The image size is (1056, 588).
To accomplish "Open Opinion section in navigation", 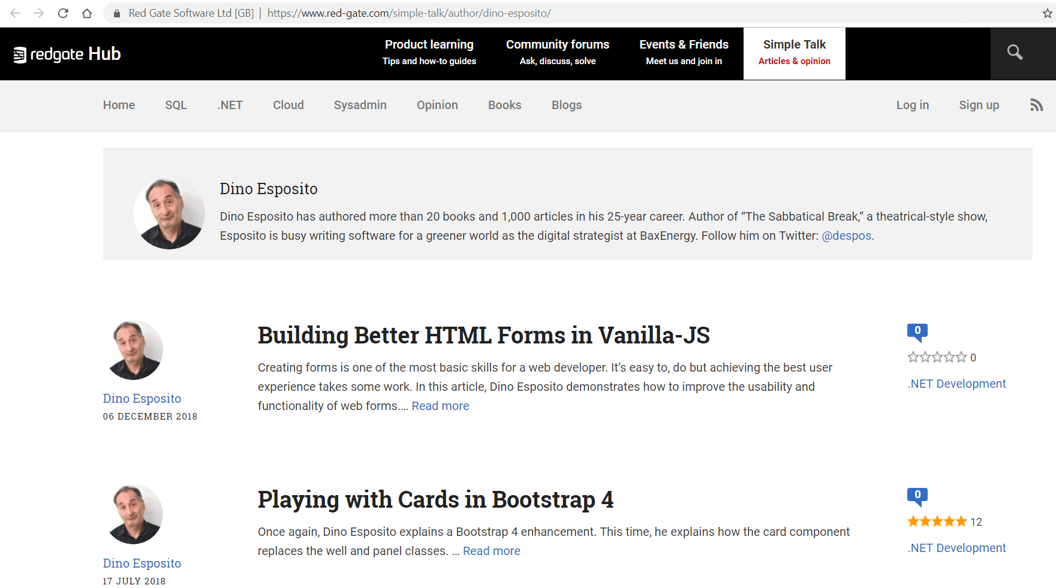I will 437,105.
